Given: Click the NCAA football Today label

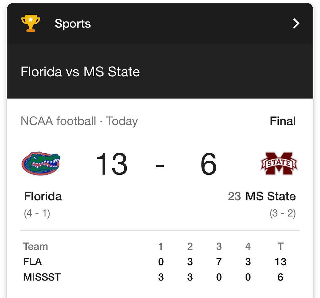Looking at the screenshot, I should [x=79, y=121].
